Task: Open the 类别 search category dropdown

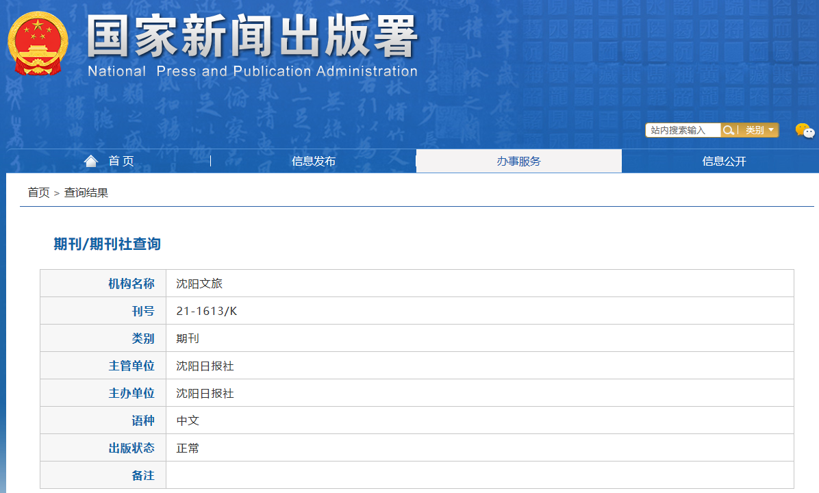Action: click(x=759, y=130)
